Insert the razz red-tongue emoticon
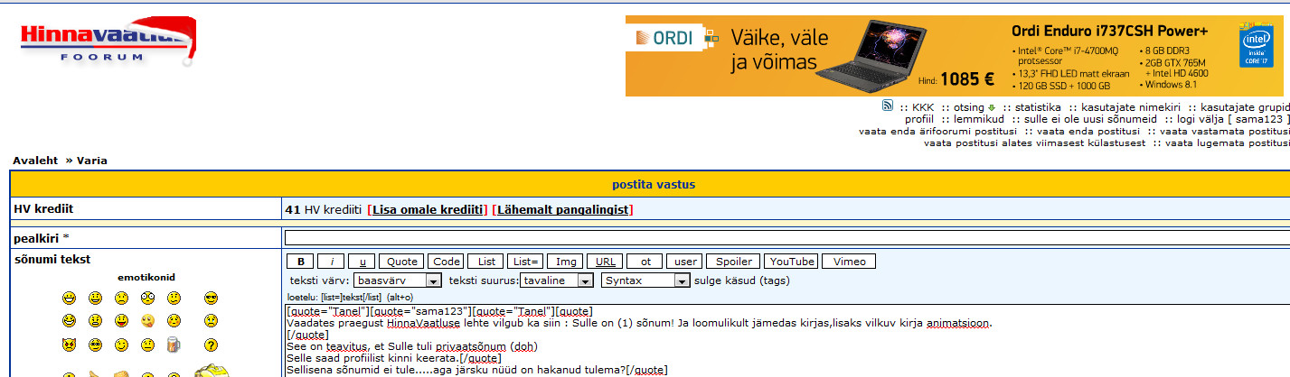1290x377 pixels. [121, 321]
